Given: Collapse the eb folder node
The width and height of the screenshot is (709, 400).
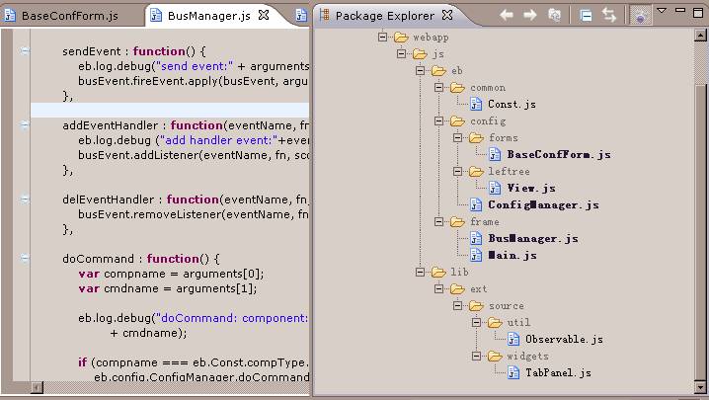Looking at the screenshot, I should tap(420, 70).
